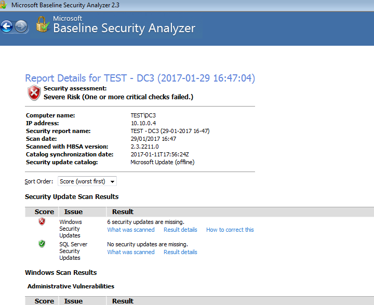Click Result column header in Security Update results
This screenshot has width=374, height=305.
[x=123, y=211]
